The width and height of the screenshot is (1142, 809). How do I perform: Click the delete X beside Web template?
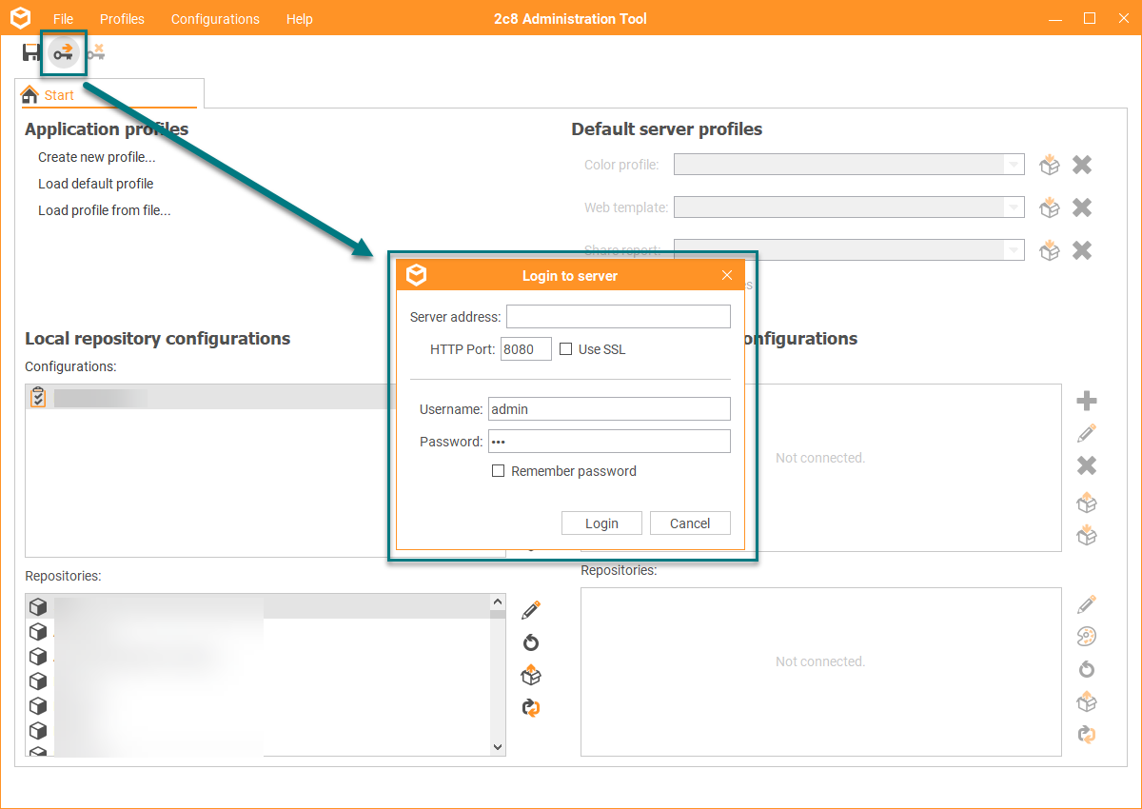(1082, 207)
